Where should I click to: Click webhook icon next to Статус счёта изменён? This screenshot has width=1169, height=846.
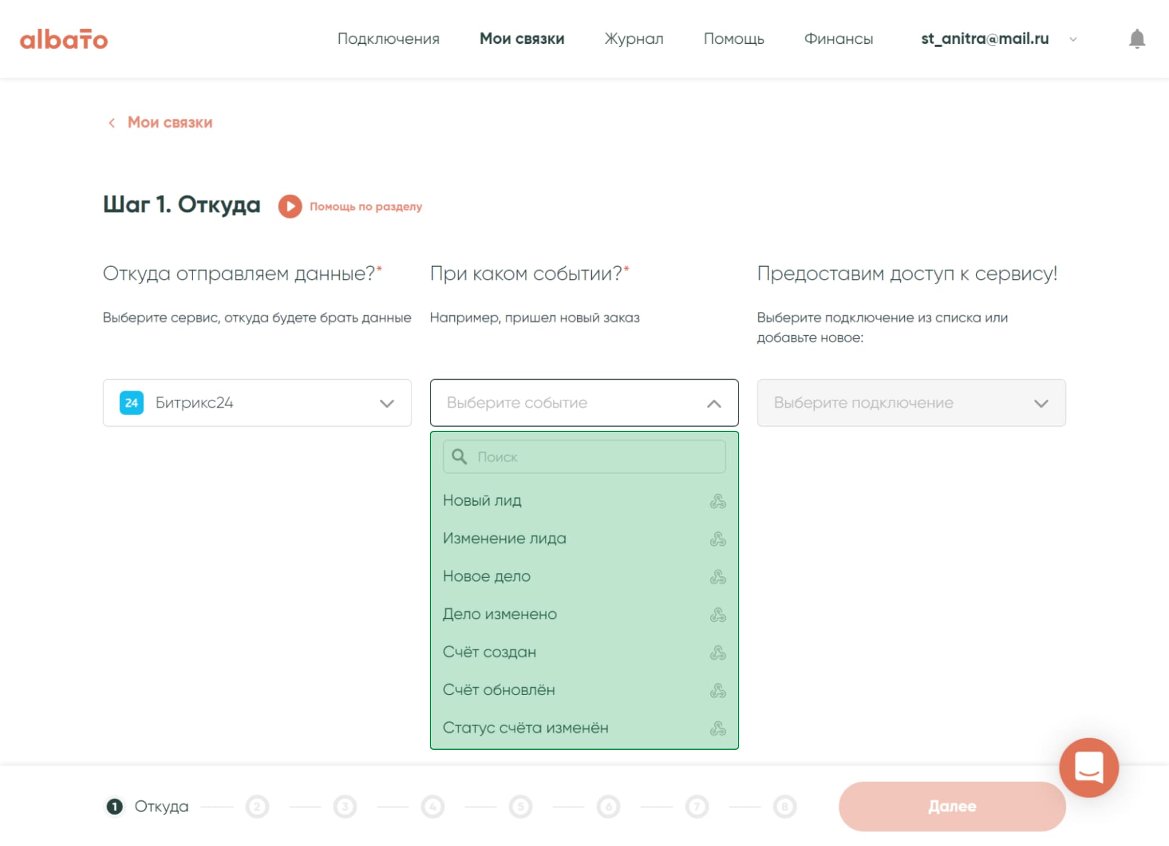(718, 728)
